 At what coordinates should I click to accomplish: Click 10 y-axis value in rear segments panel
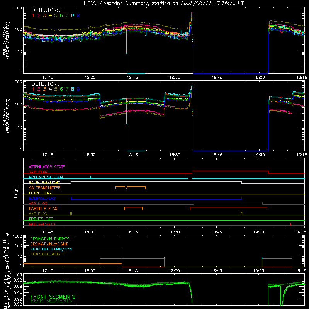click(20, 127)
